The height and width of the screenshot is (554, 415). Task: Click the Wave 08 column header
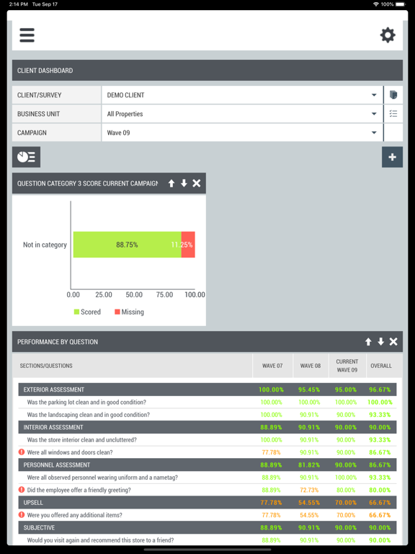311,366
